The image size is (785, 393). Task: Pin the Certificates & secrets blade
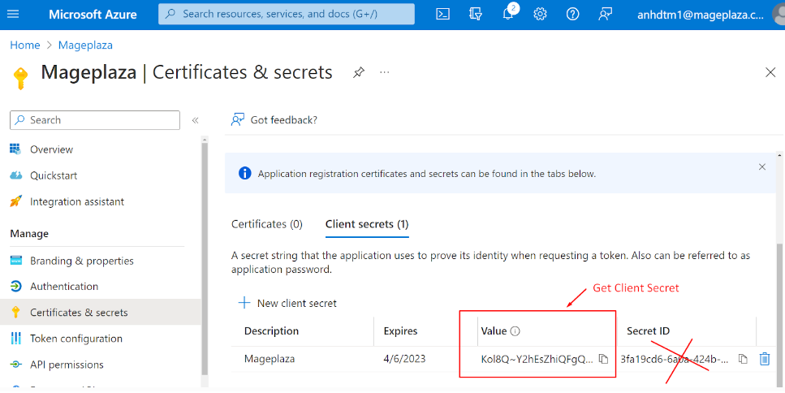358,72
